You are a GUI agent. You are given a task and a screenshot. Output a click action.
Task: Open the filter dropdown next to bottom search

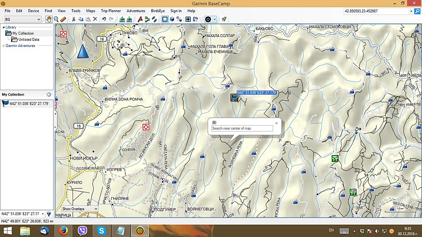coord(43,214)
